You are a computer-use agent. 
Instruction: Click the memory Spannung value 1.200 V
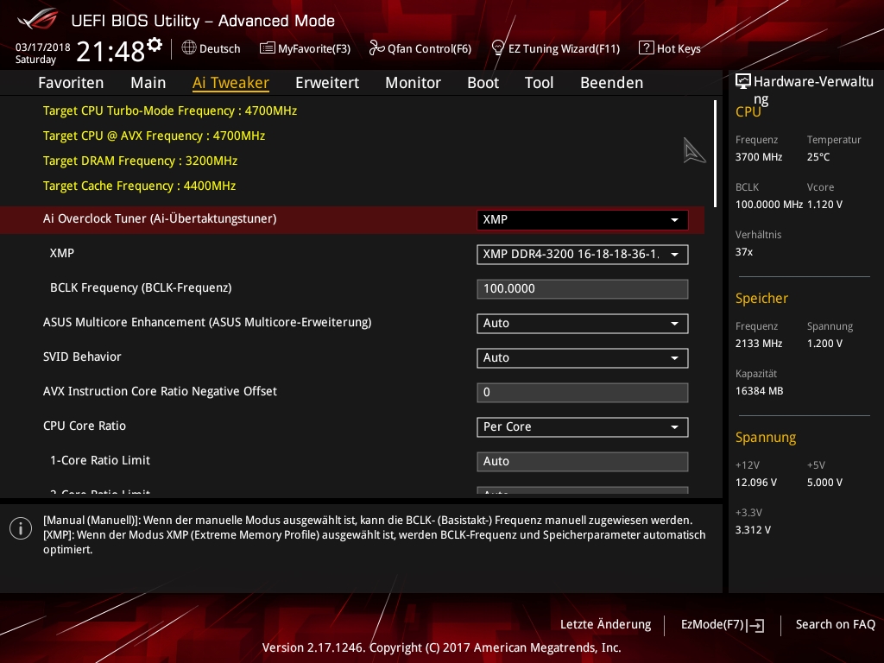pos(824,344)
